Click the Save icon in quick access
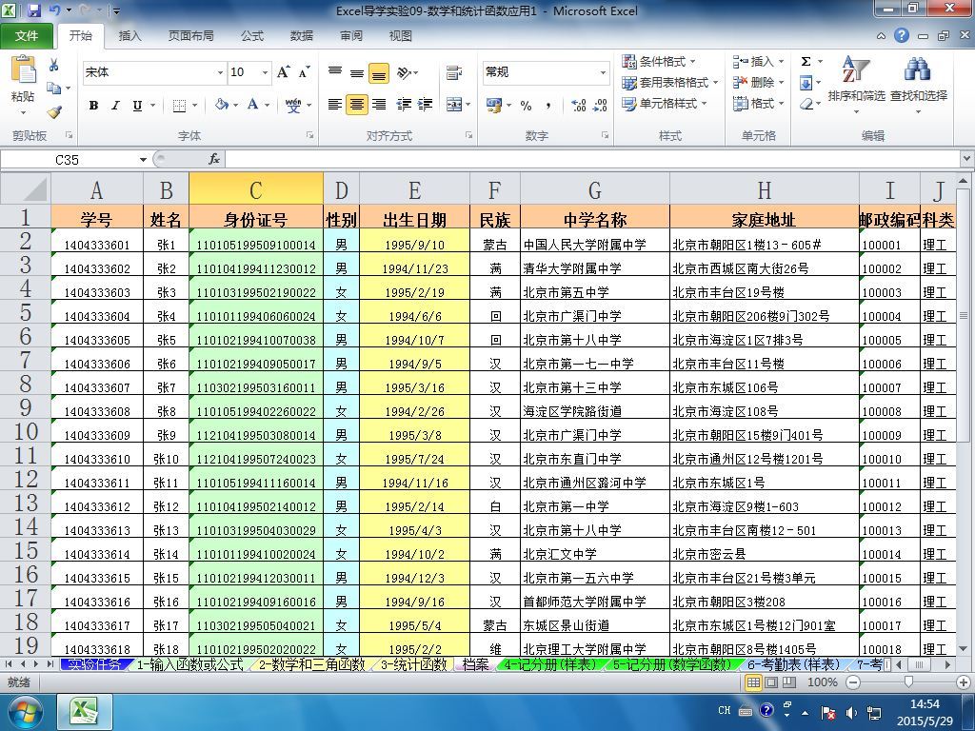The height and width of the screenshot is (731, 975). click(34, 10)
